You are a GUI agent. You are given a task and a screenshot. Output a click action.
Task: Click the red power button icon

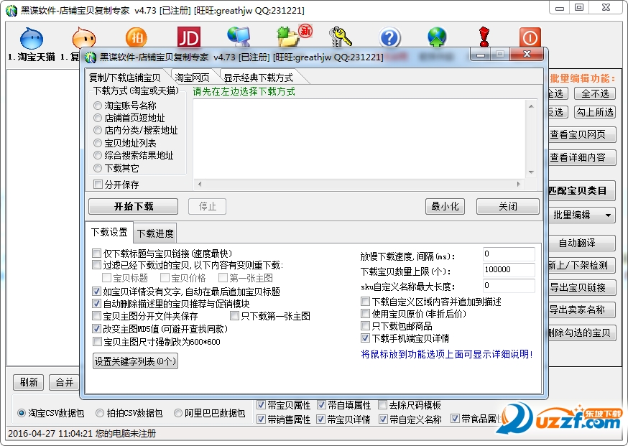530,37
